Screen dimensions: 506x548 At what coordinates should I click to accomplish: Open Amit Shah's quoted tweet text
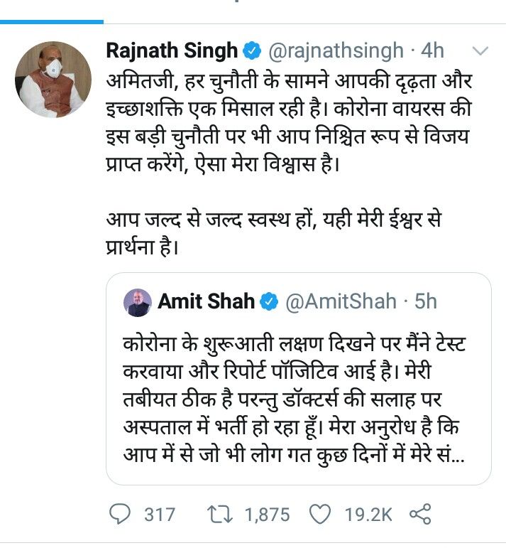click(298, 402)
